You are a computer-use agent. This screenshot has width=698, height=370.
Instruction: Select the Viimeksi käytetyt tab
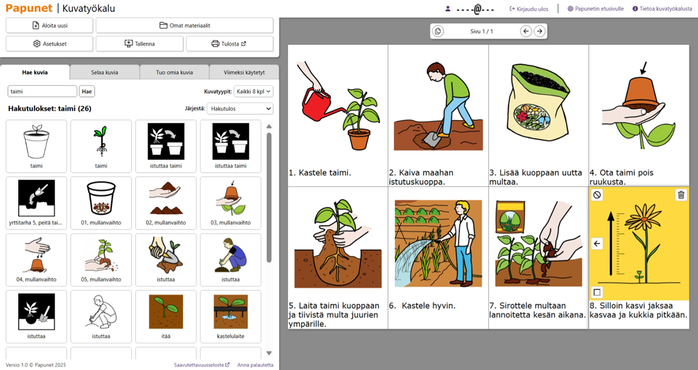244,72
